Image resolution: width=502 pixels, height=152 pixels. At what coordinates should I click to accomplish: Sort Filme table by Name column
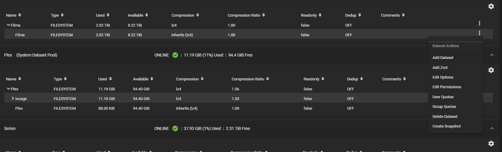coord(14,15)
